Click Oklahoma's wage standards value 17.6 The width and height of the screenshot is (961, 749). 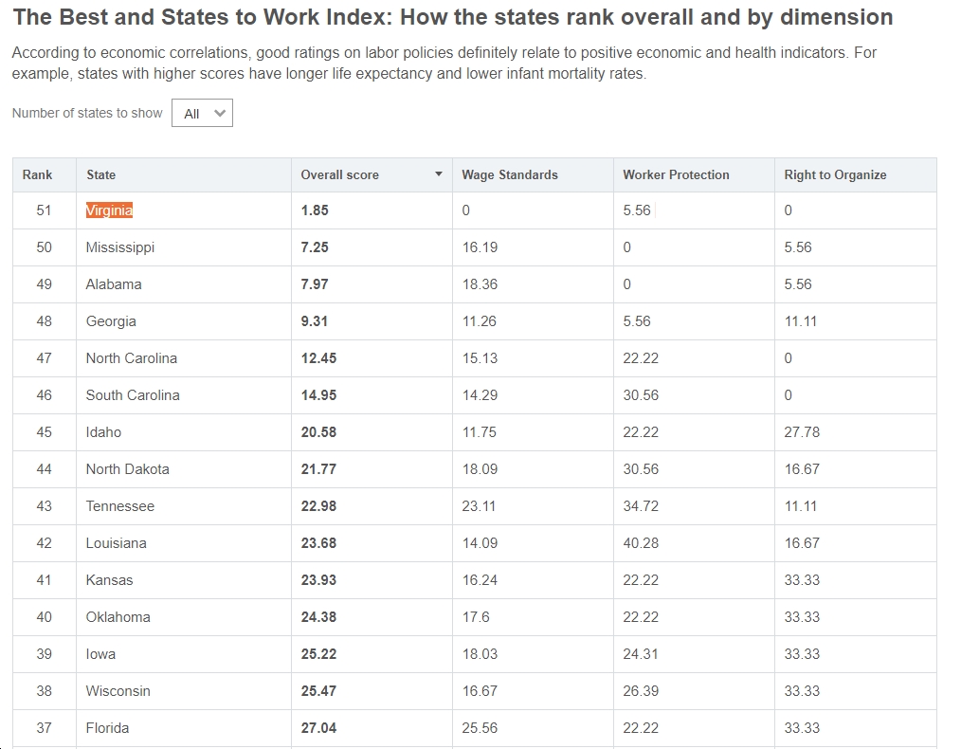[476, 617]
